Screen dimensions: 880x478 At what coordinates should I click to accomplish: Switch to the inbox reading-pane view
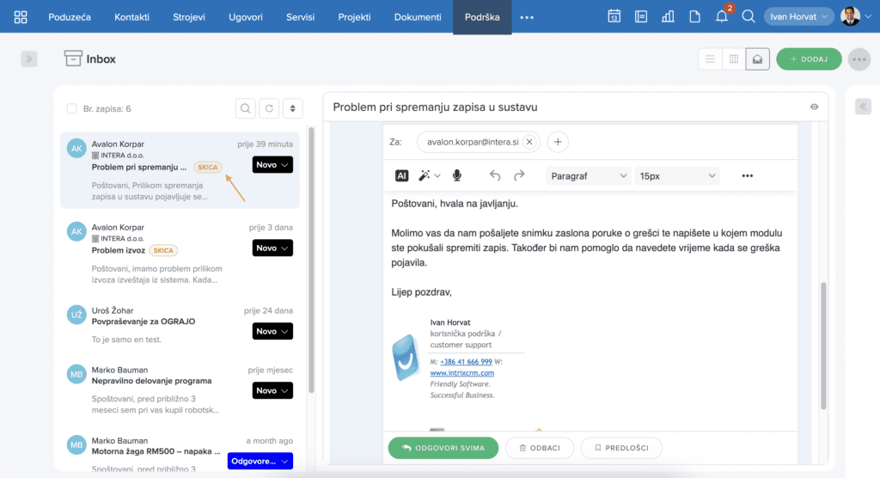[x=757, y=59]
